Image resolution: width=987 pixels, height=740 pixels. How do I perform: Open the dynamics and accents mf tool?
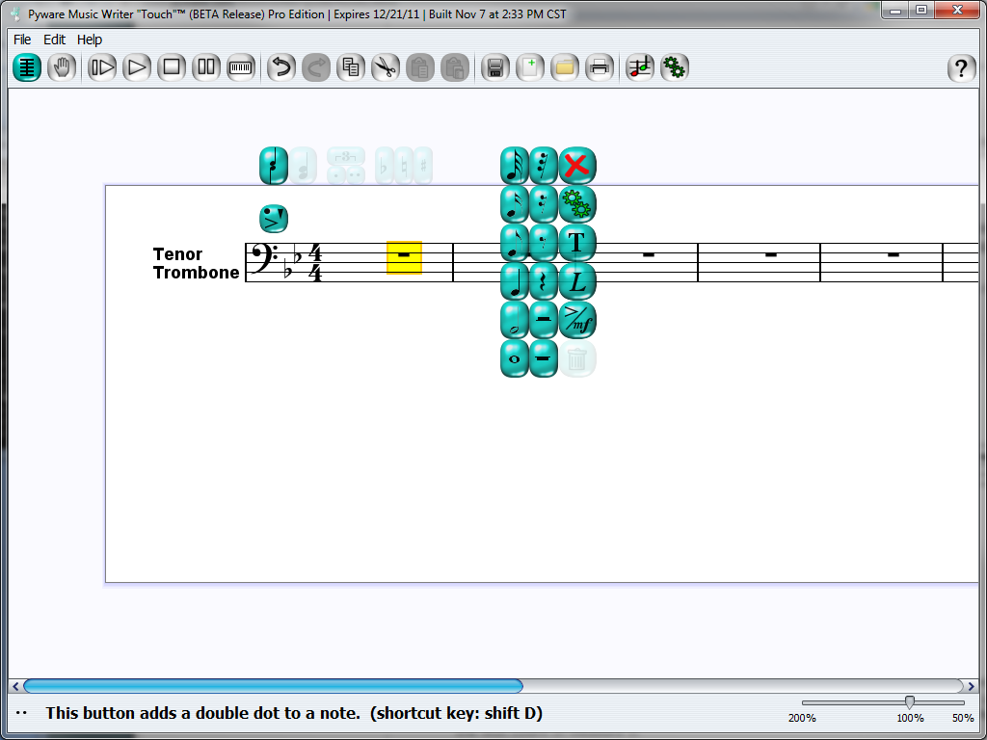[577, 320]
